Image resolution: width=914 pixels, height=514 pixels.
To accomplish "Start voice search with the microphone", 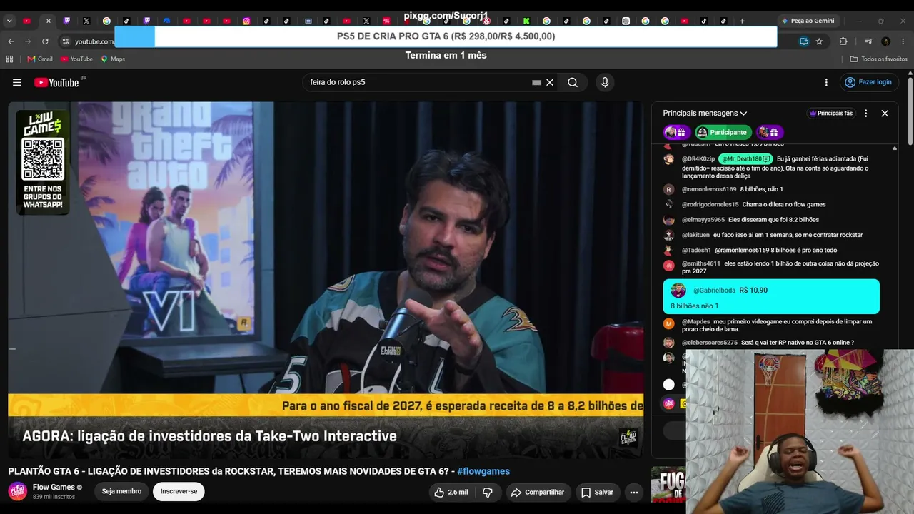I will pyautogui.click(x=605, y=82).
